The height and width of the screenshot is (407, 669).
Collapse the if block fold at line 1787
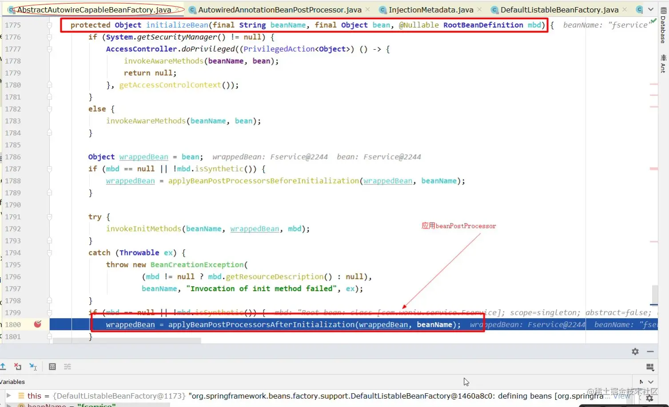[49, 169]
